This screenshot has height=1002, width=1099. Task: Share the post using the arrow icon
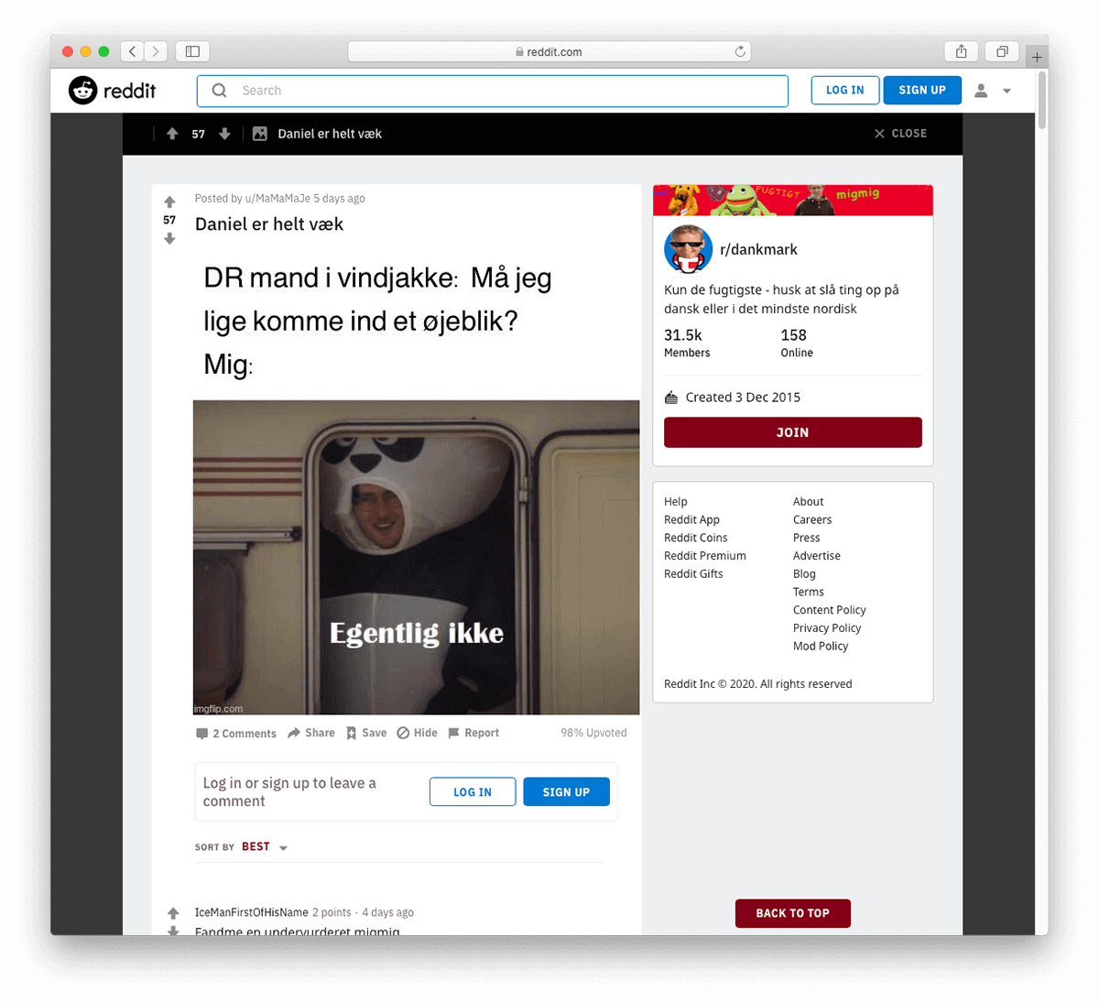click(x=311, y=733)
